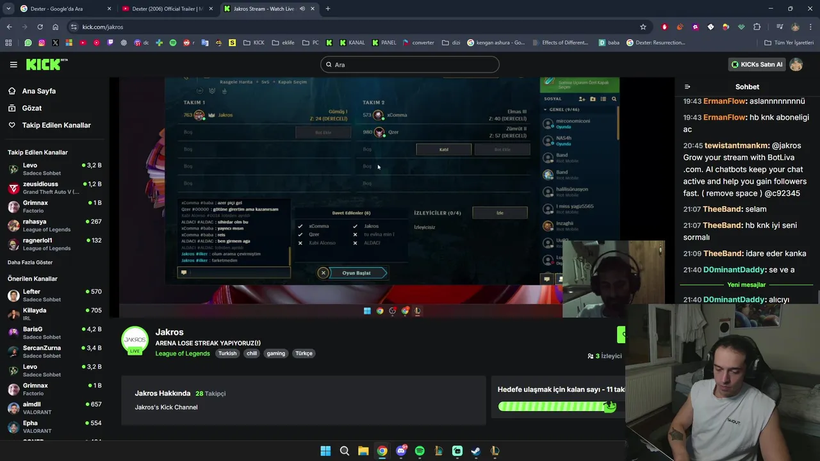Open zeusidiouss channel in sidebar
Viewport: 820px width, 461px height.
54,188
